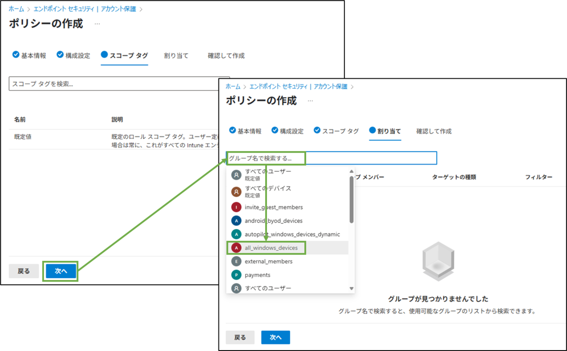This screenshot has width=567, height=351.
Task: Pick external_members from the list
Action: coord(288,261)
